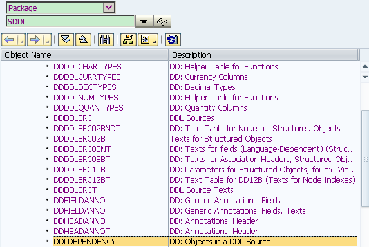Select the DDDDLSRC table entry
The image size is (369, 247).
click(73, 118)
